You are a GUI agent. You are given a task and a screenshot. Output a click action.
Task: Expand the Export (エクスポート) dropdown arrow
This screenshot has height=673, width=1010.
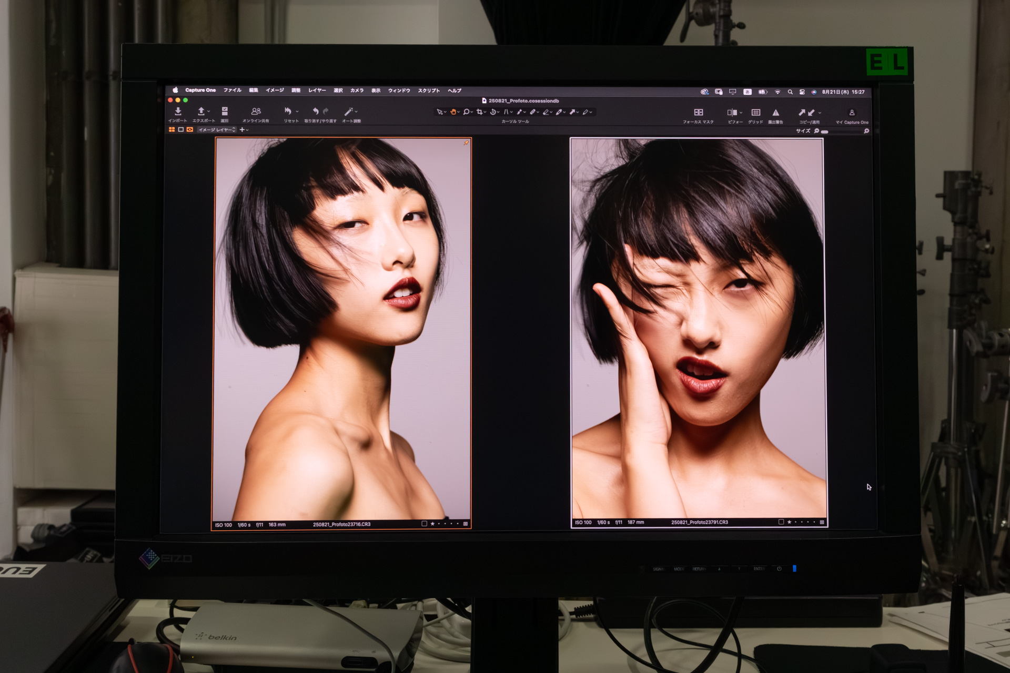point(209,111)
